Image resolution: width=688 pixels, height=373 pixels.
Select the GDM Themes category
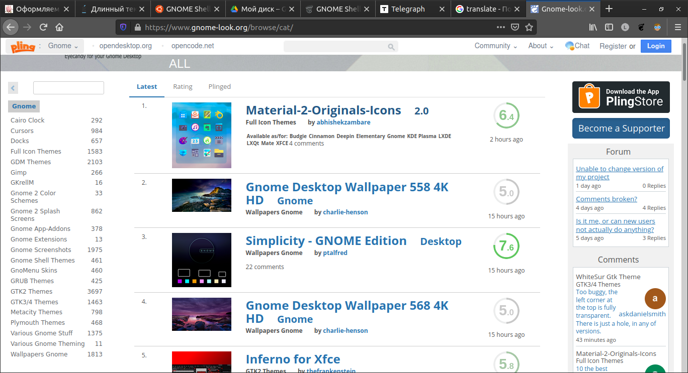[x=31, y=162]
